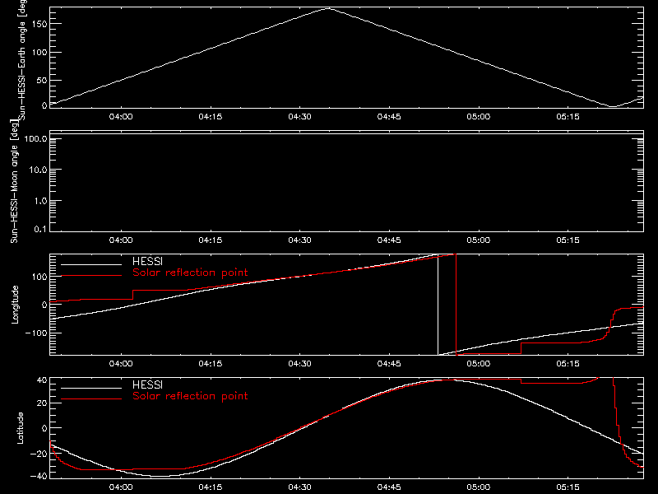Image resolution: width=658 pixels, height=494 pixels.
Task: Click the Latitude axis title
Action: (20, 428)
